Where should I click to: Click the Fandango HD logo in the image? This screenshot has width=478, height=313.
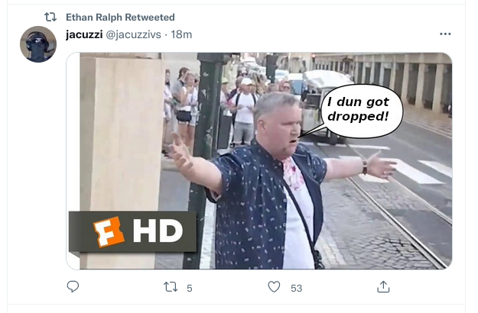132,232
